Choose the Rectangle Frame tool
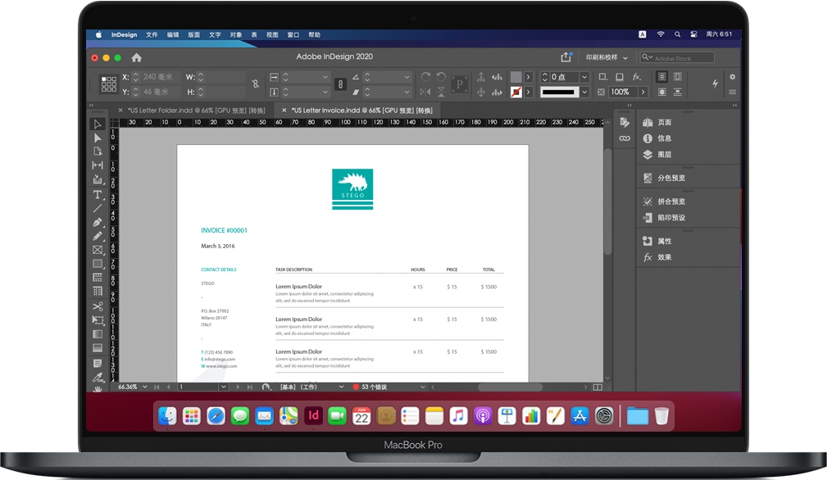The height and width of the screenshot is (480, 827). [98, 250]
